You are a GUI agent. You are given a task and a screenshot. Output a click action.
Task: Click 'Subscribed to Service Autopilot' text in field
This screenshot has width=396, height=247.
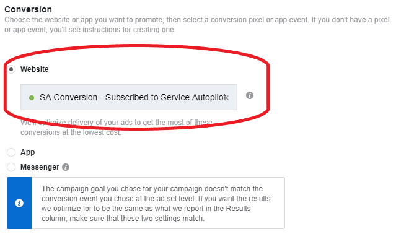(x=165, y=97)
